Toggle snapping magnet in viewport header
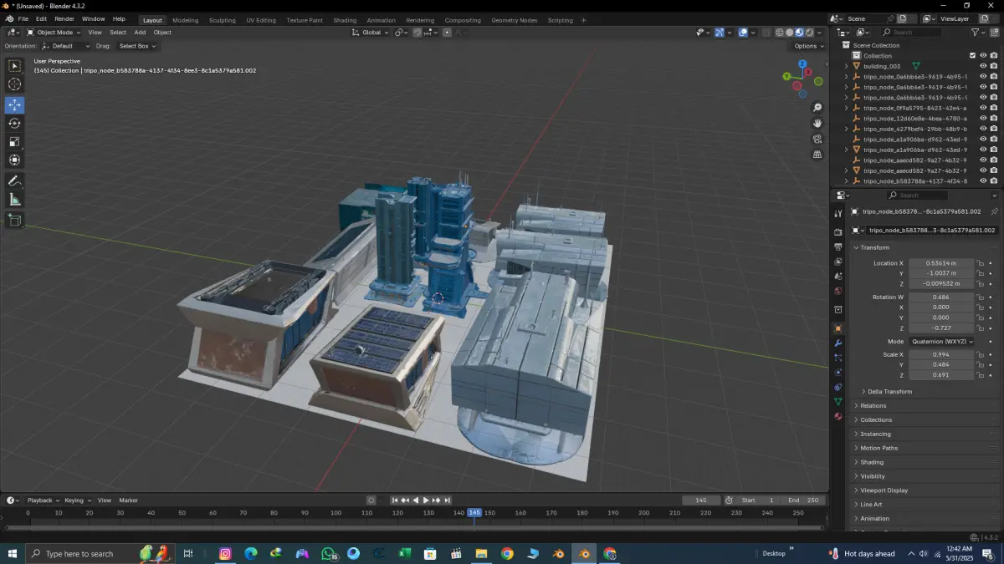 click(416, 33)
